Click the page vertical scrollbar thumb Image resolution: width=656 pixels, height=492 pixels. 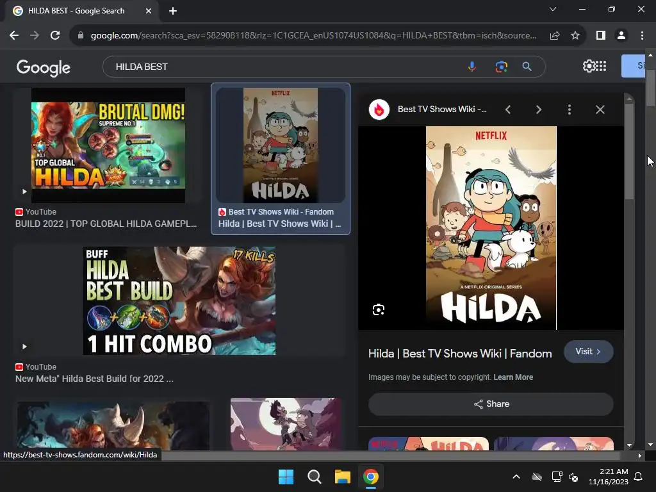point(650,87)
